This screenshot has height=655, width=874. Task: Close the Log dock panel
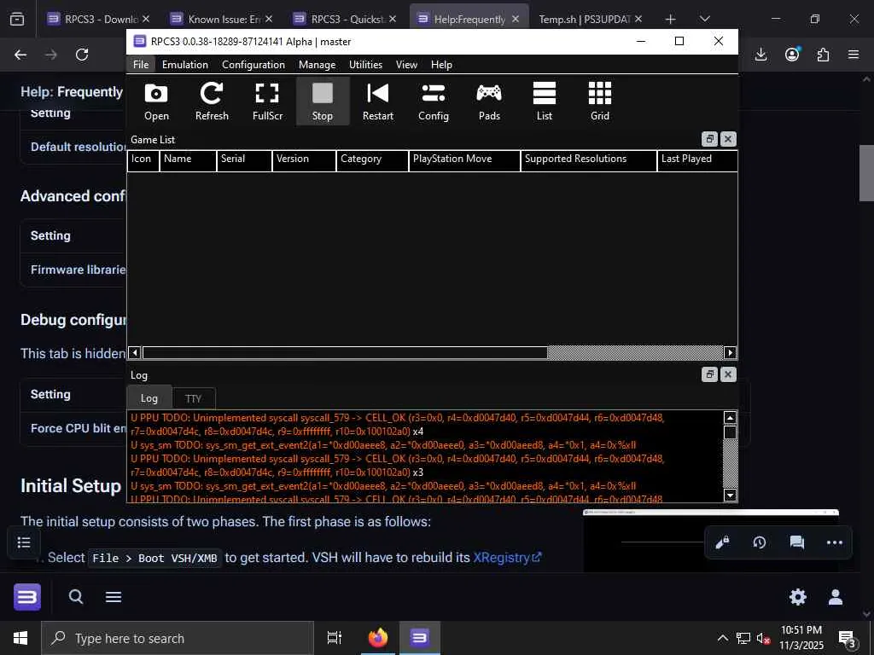coord(728,374)
